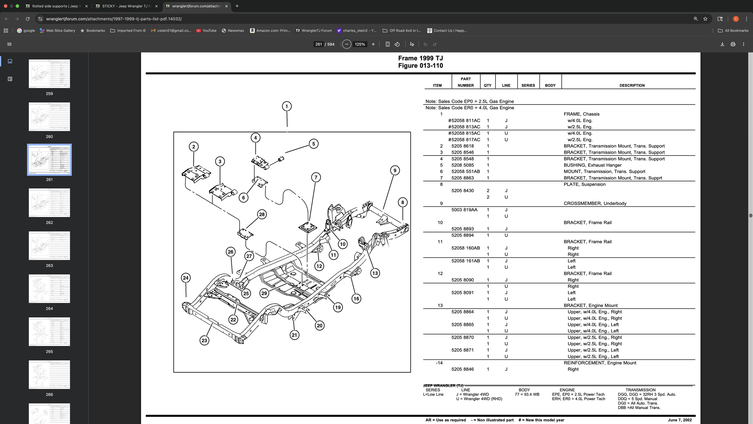Download the PDF file

point(722,44)
